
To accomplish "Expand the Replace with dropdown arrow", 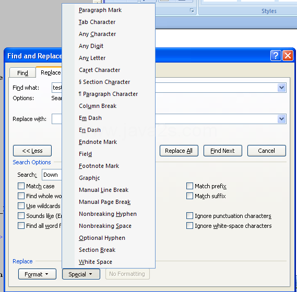I will pyautogui.click(x=282, y=119).
